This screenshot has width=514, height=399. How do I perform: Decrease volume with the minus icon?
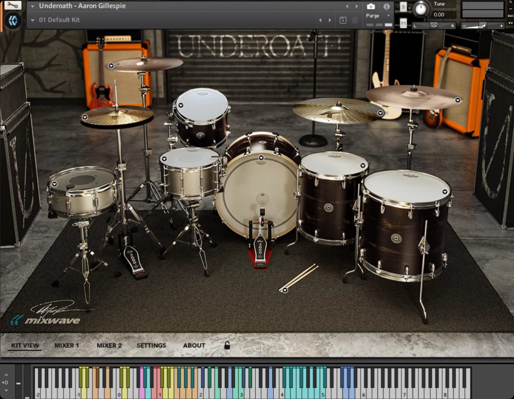click(465, 26)
